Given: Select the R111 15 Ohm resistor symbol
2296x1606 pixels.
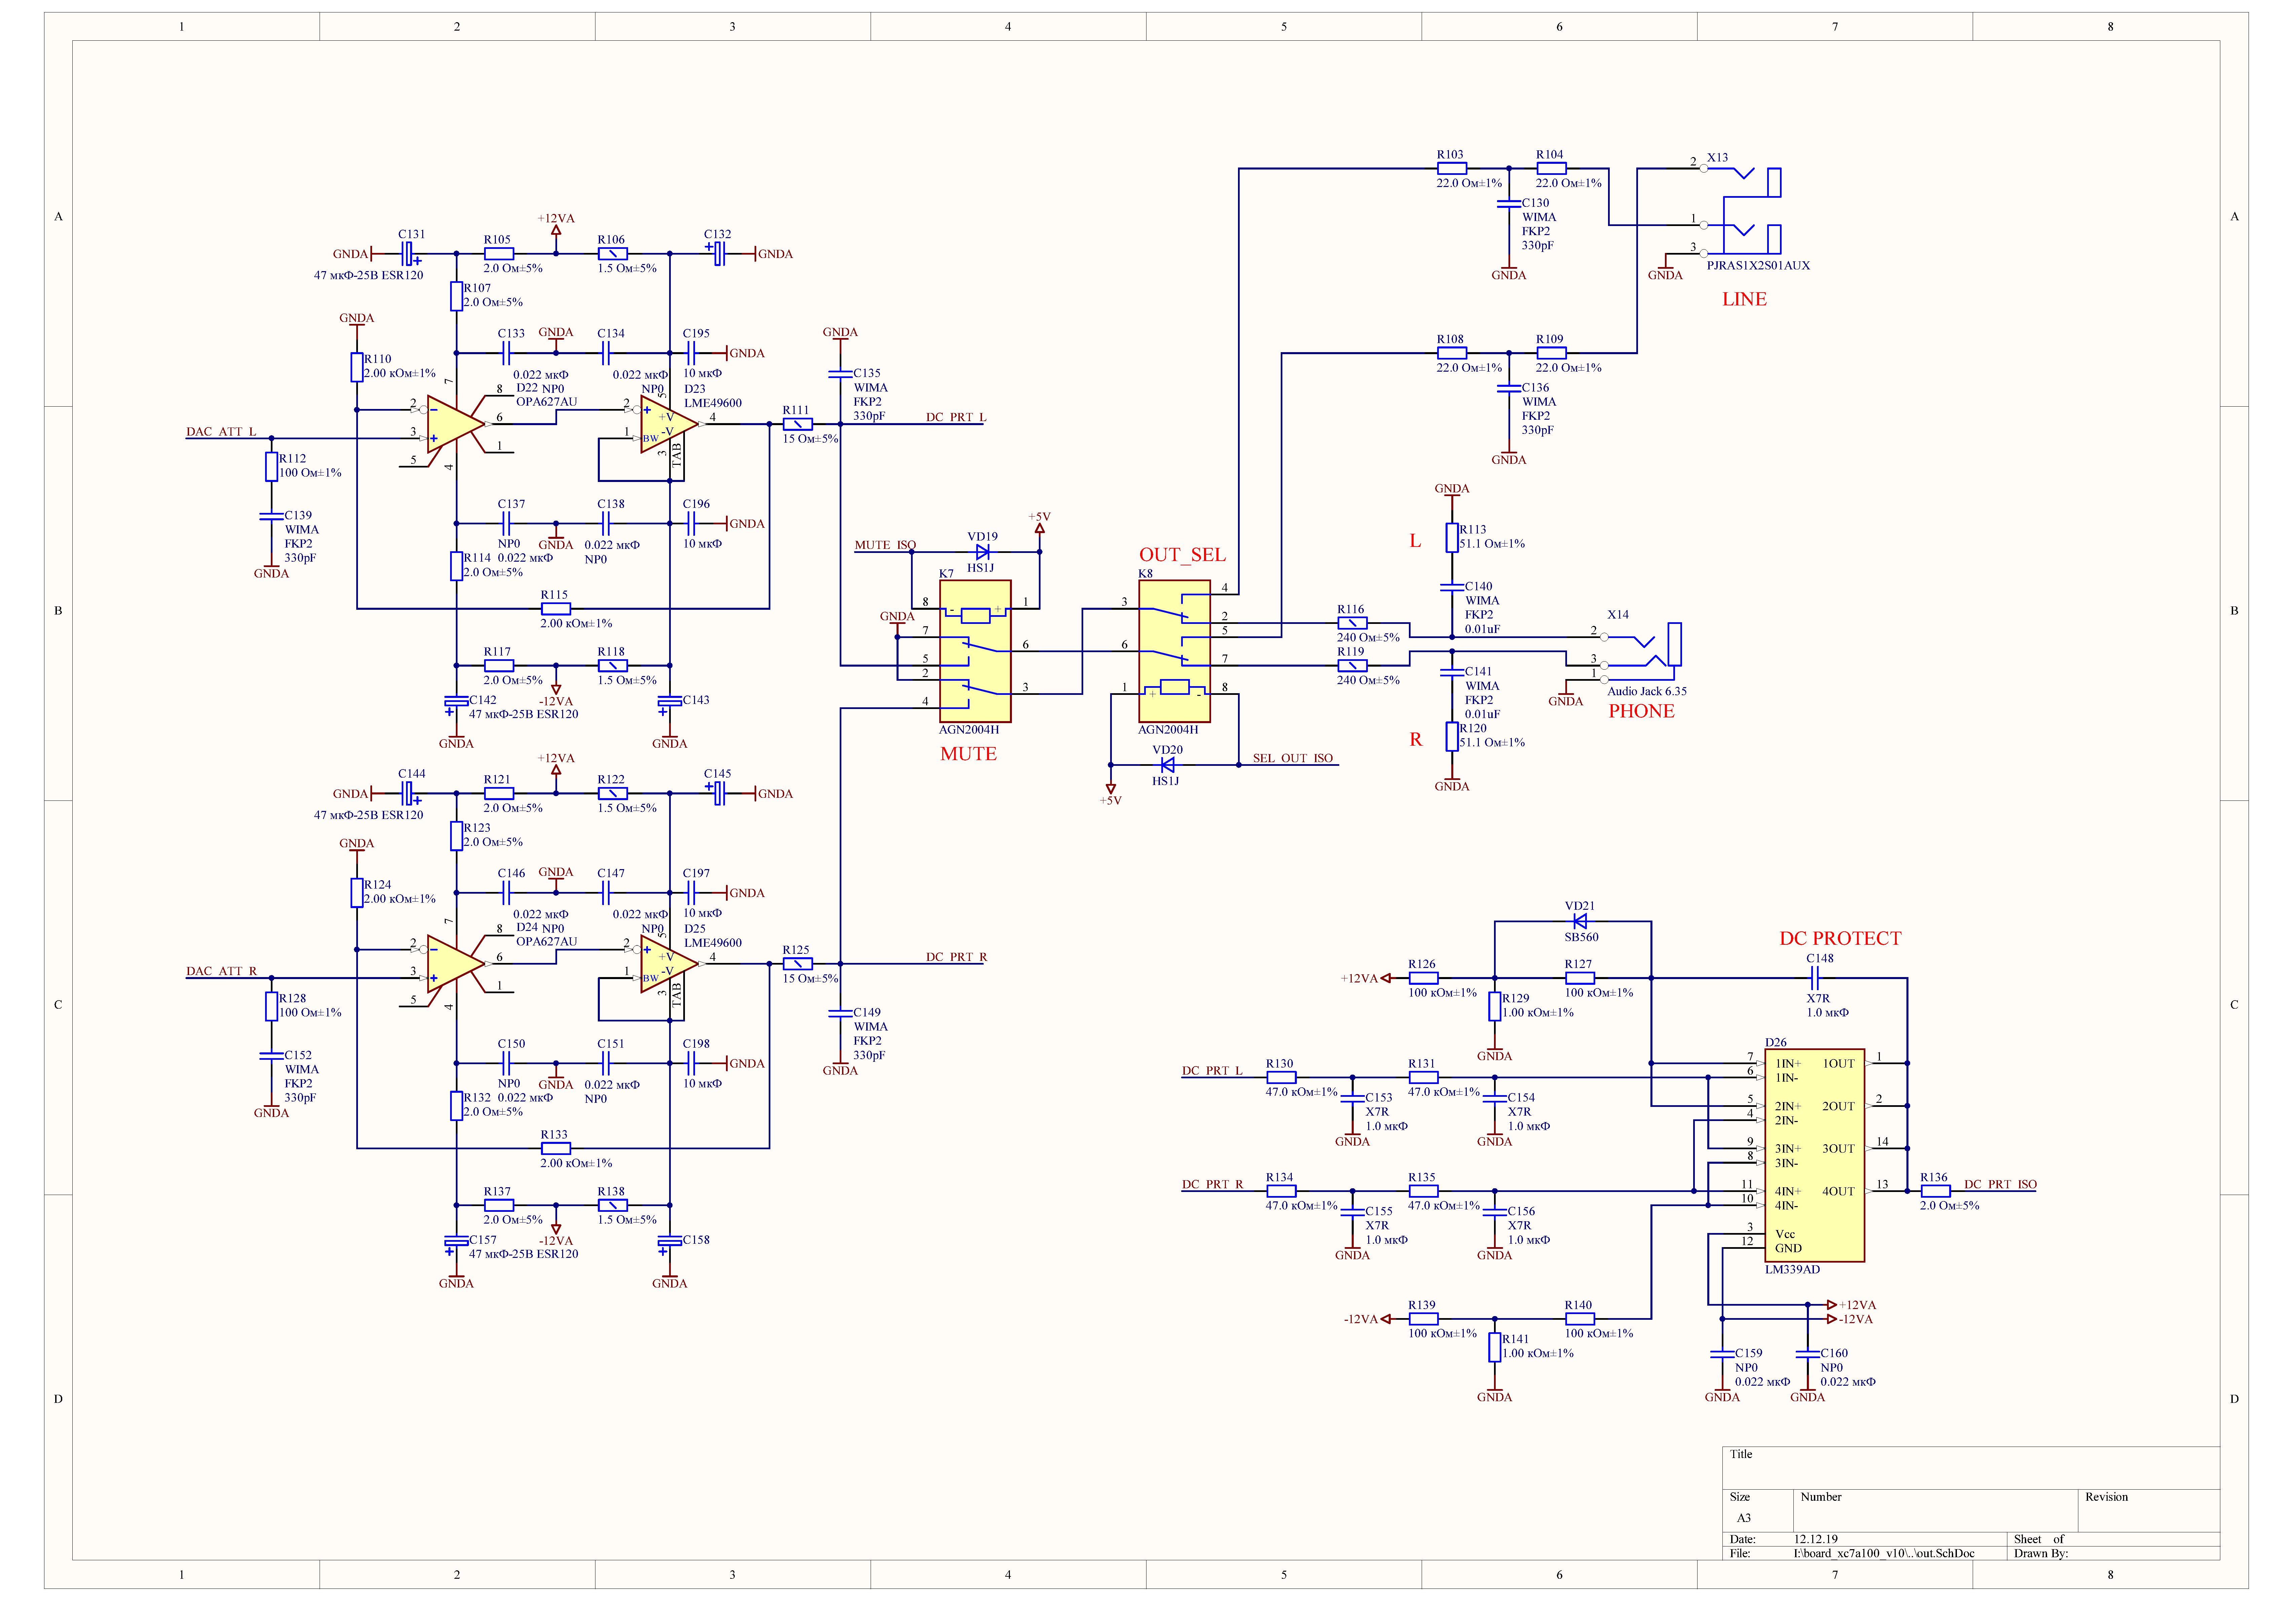Looking at the screenshot, I should (x=797, y=424).
